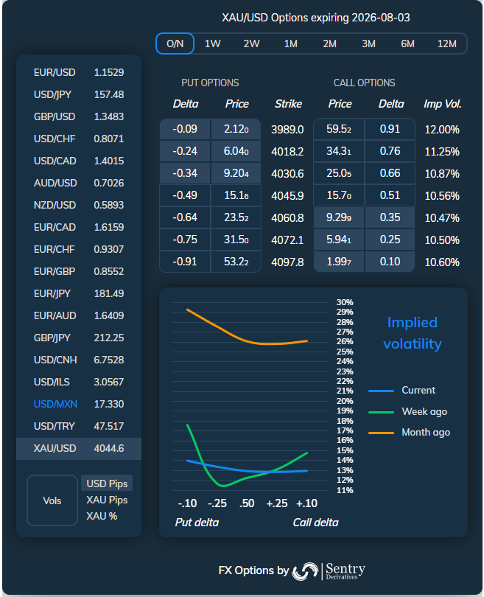Click the PUT OPTIONS section heading
This screenshot has height=597, width=484.
[x=210, y=83]
